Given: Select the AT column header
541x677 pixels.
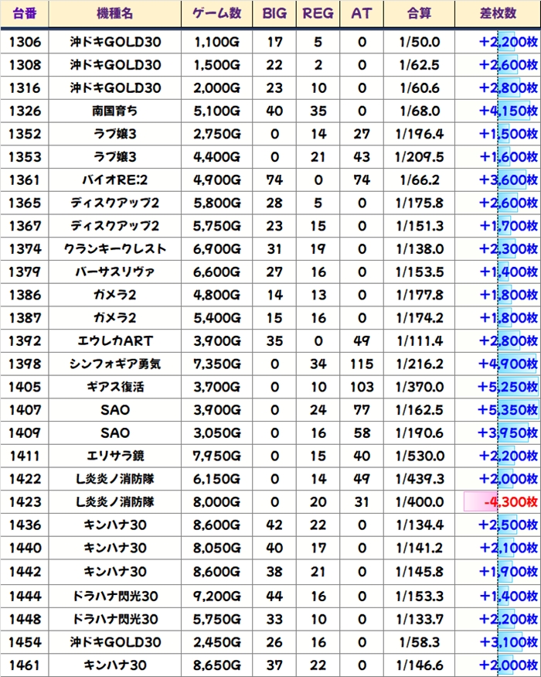Looking at the screenshot, I should click(362, 14).
